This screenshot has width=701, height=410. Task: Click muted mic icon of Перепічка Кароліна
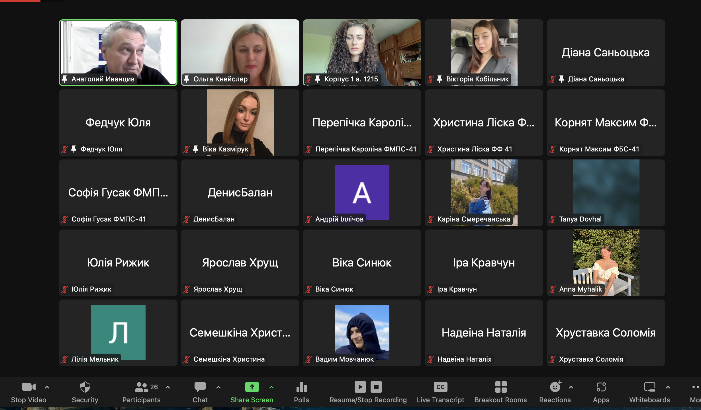(308, 149)
